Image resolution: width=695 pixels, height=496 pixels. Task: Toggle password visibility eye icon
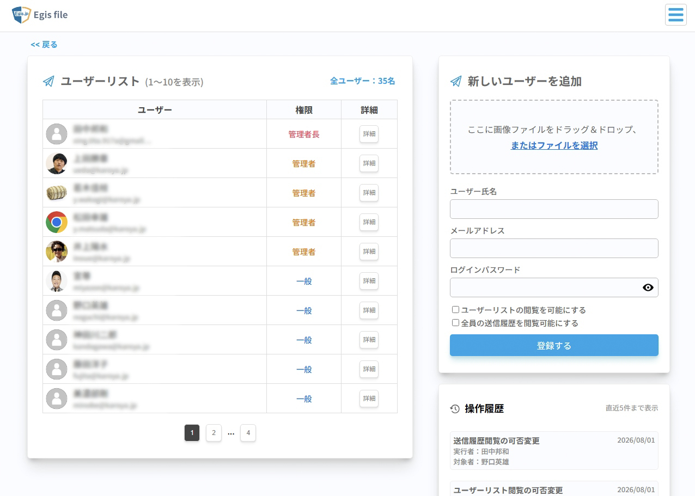[x=648, y=287]
